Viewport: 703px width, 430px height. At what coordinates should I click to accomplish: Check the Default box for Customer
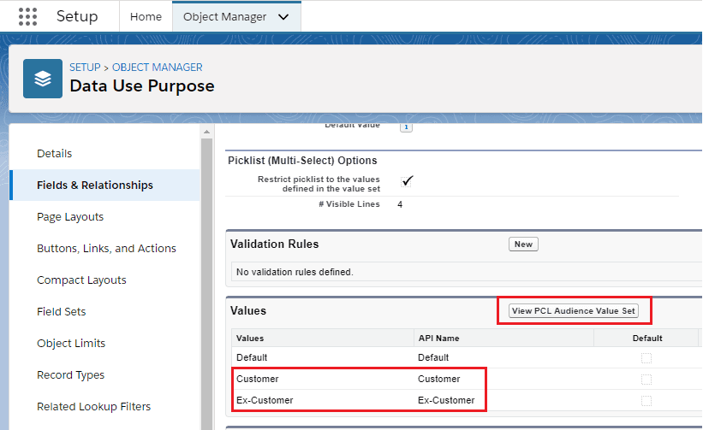646,380
